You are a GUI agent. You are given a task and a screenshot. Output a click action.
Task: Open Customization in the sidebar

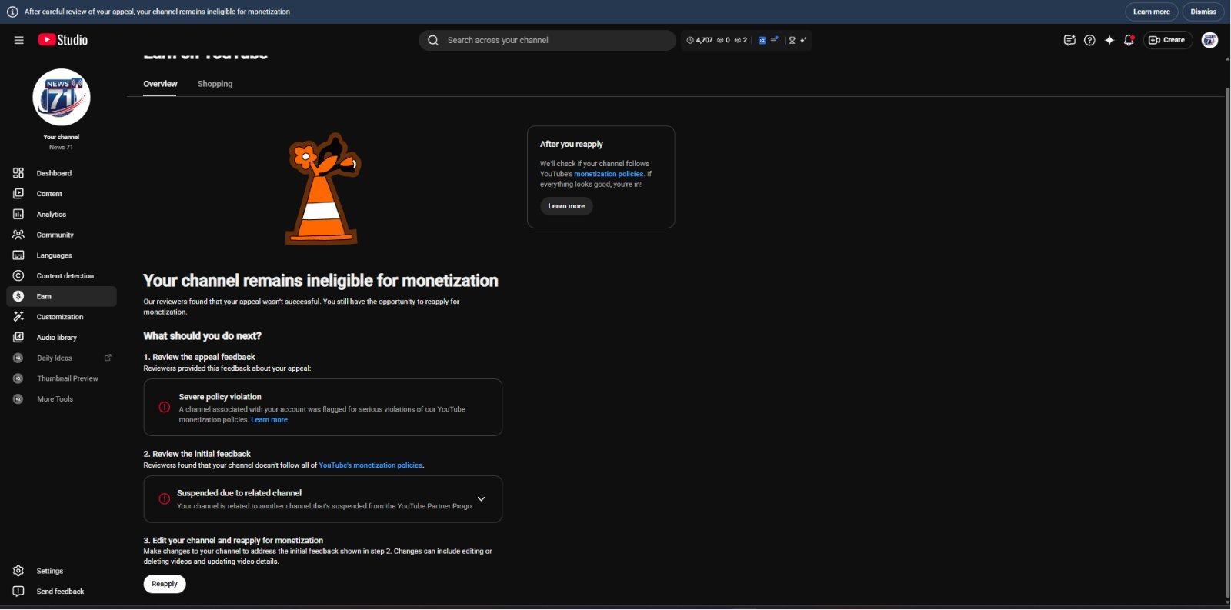(62, 317)
